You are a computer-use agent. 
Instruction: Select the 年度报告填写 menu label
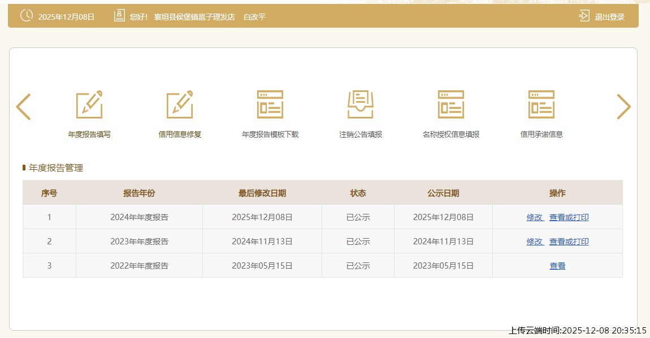click(x=89, y=134)
